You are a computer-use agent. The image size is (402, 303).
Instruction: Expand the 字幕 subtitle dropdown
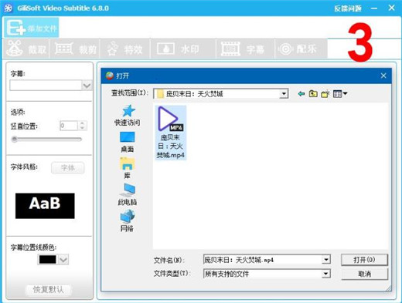click(87, 86)
